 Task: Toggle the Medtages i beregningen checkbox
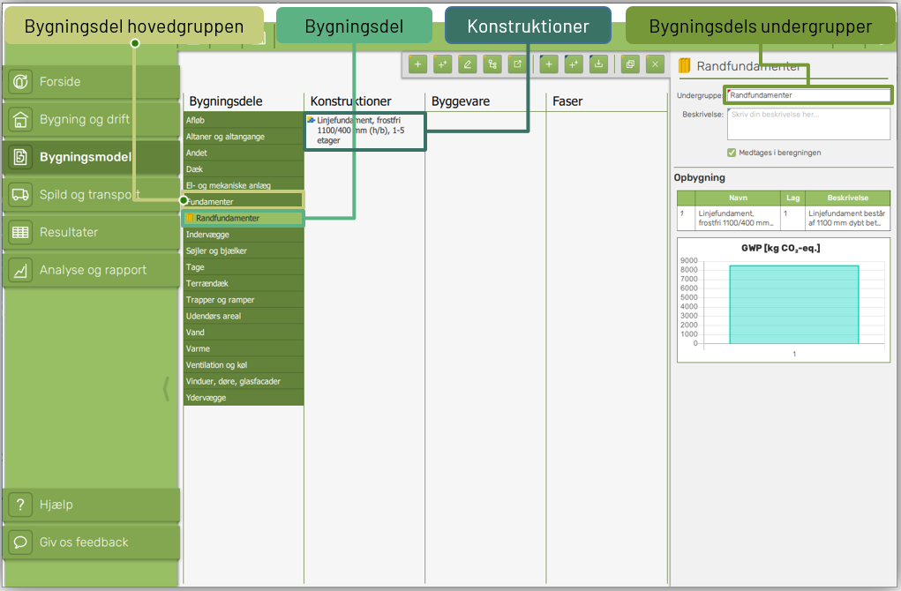(732, 153)
